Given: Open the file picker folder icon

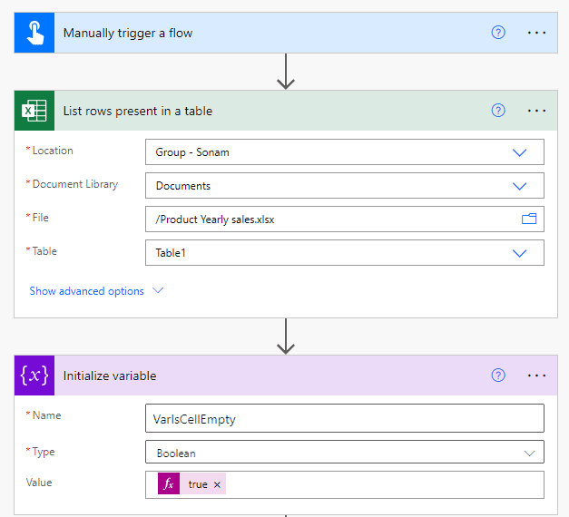Looking at the screenshot, I should click(x=529, y=219).
